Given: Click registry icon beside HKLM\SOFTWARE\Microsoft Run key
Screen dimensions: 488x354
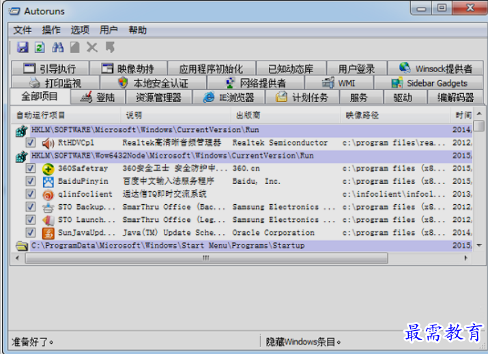Looking at the screenshot, I should click(21, 131).
